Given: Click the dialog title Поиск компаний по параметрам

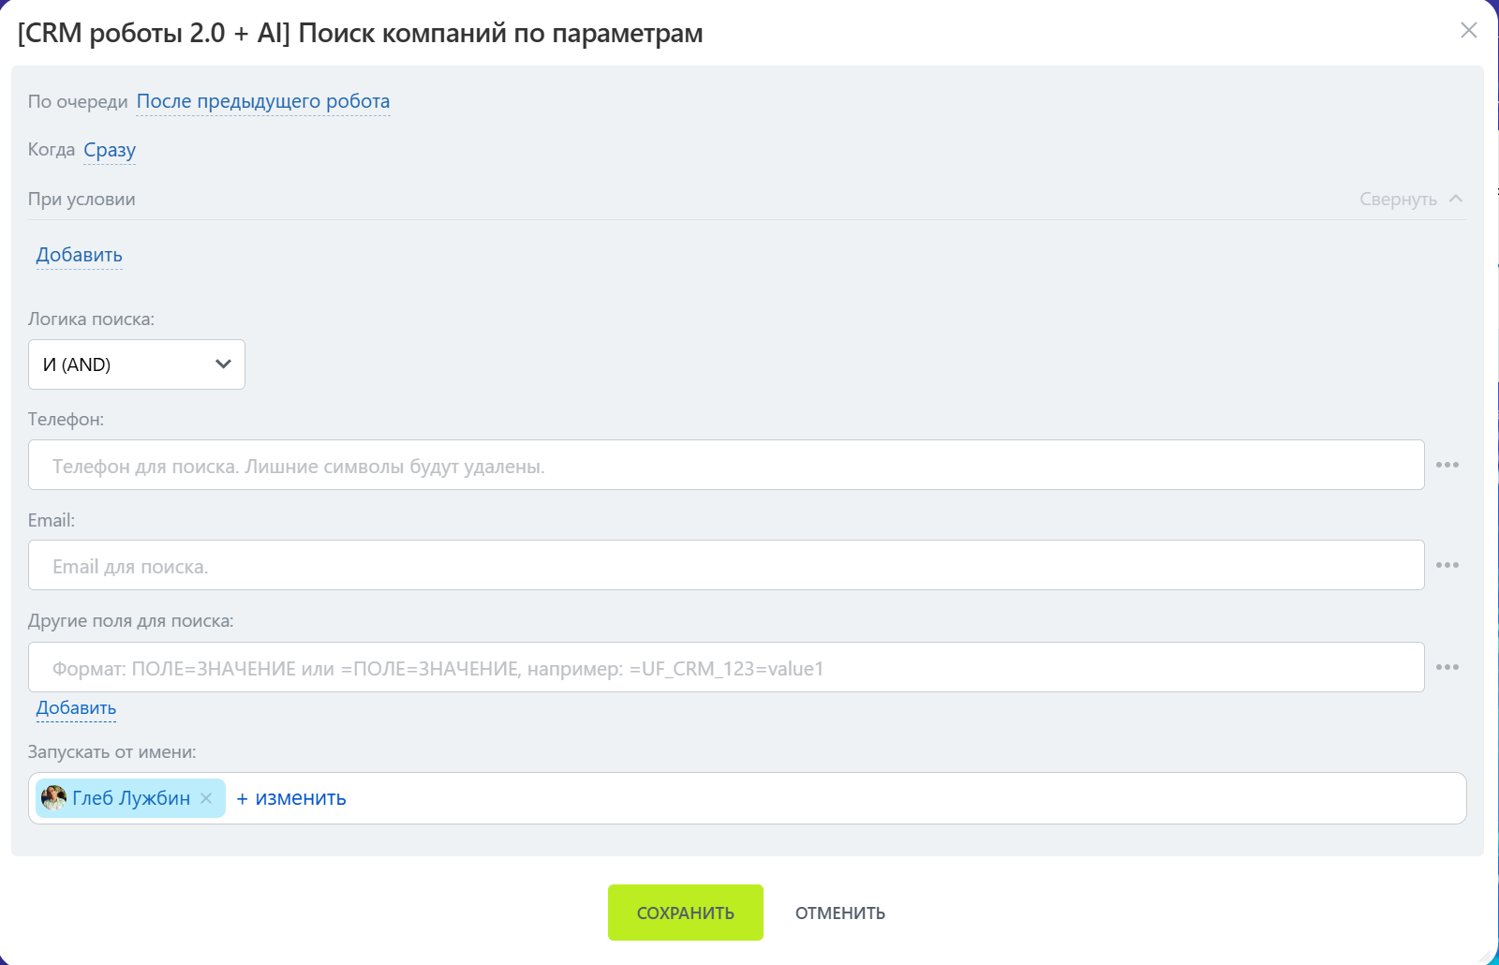Looking at the screenshot, I should (x=500, y=33).
